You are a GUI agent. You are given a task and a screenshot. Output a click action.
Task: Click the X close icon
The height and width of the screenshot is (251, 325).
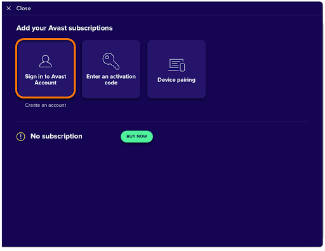pyautogui.click(x=9, y=8)
